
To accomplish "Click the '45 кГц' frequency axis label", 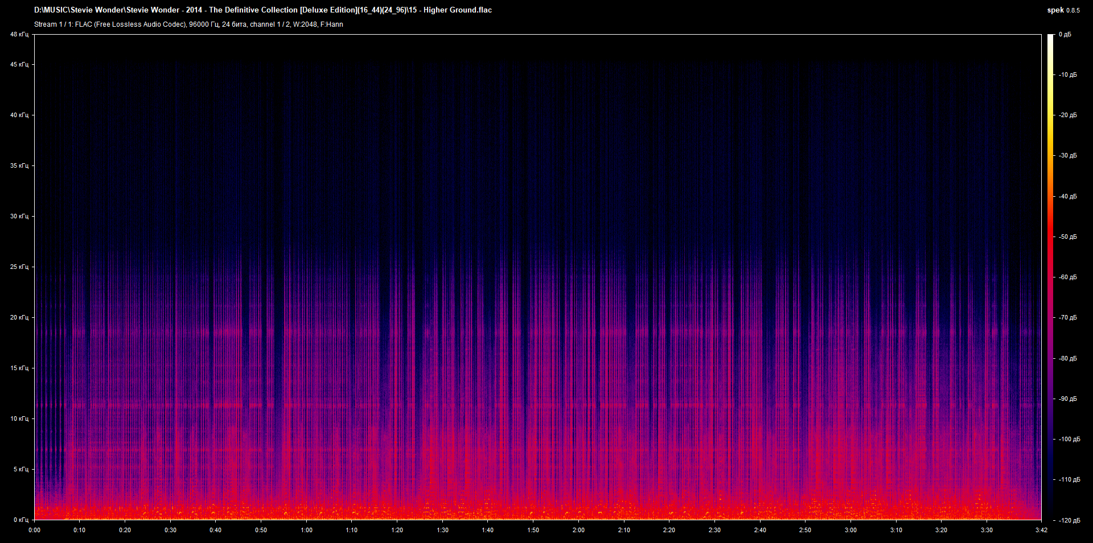I will coord(19,65).
